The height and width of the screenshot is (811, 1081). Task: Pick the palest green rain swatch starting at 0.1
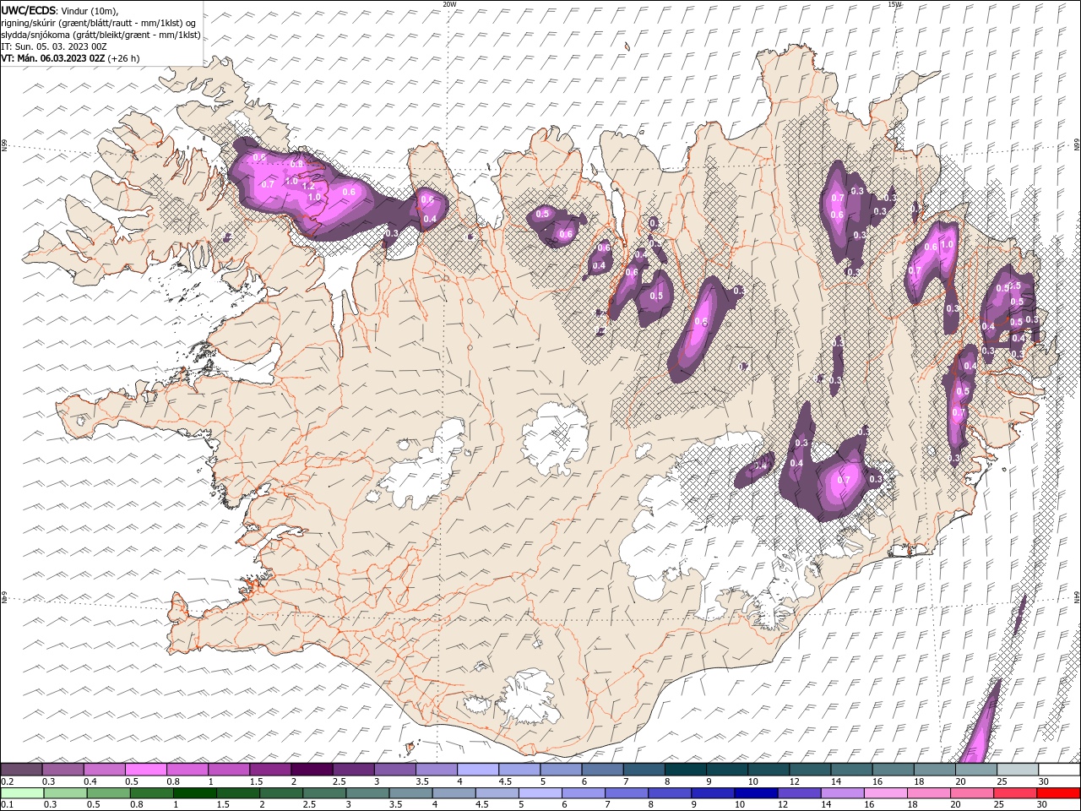tap(22, 793)
